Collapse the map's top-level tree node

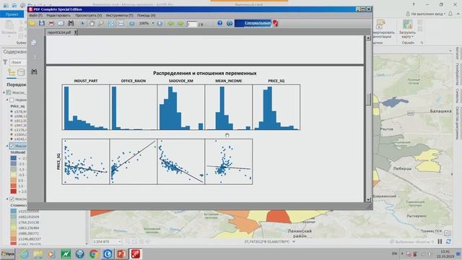[x=4, y=92]
